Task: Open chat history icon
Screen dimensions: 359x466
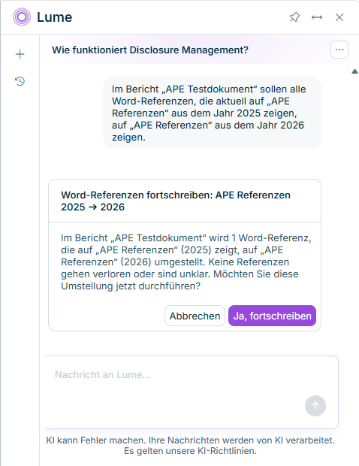Action: (20, 81)
